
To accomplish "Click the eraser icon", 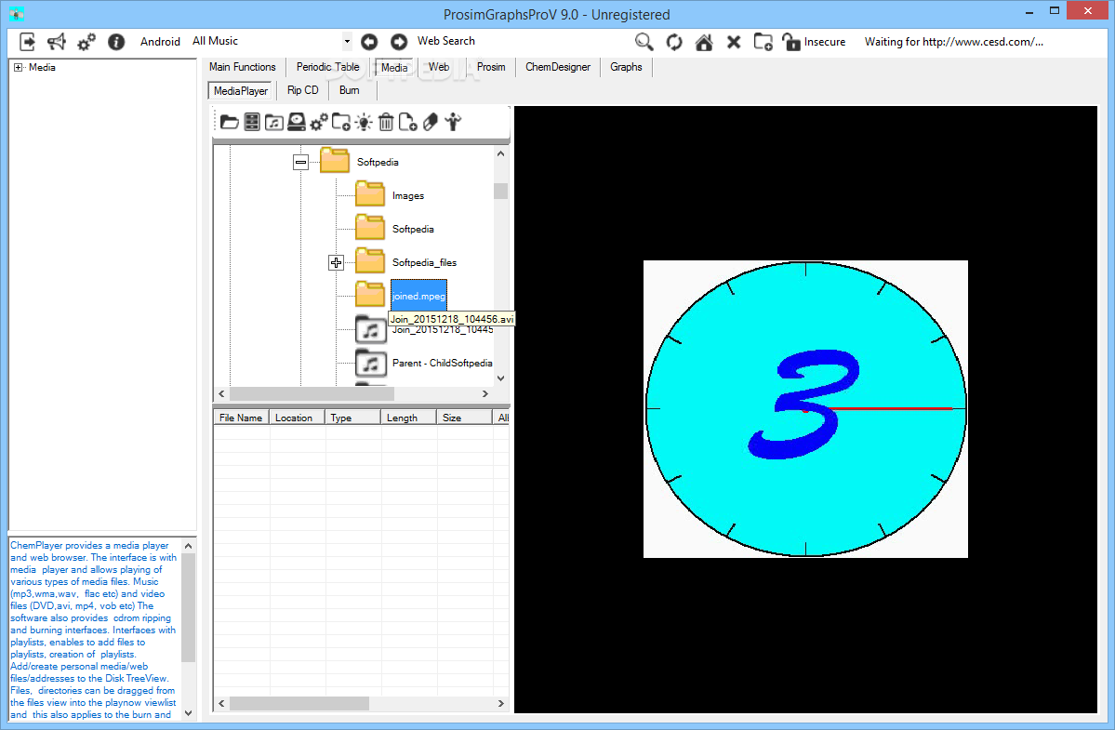I will [x=431, y=122].
